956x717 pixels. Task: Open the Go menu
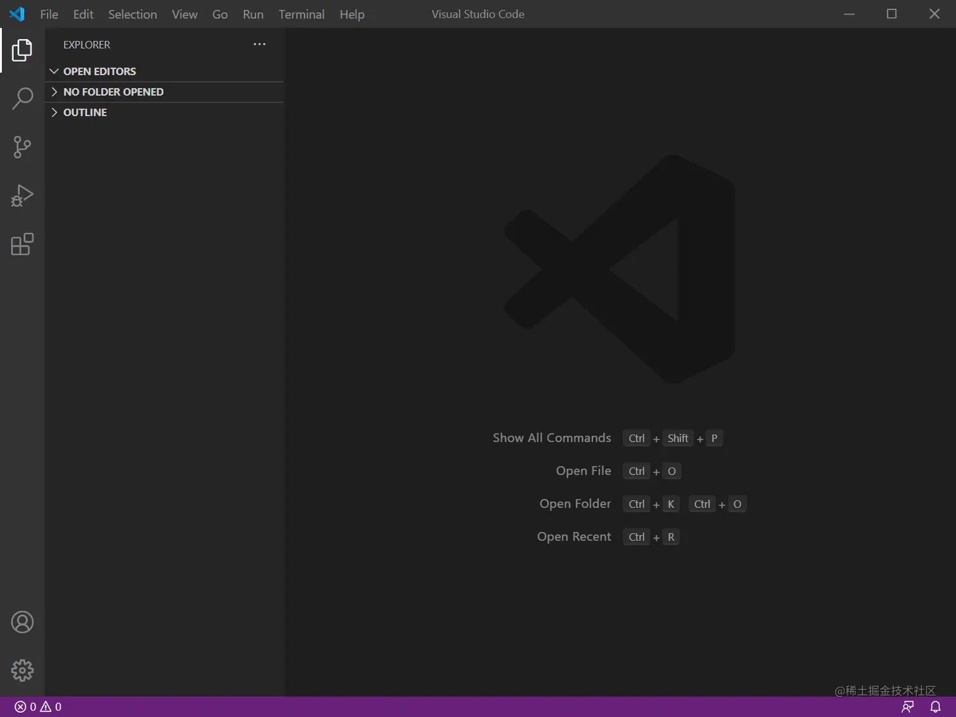[220, 15]
